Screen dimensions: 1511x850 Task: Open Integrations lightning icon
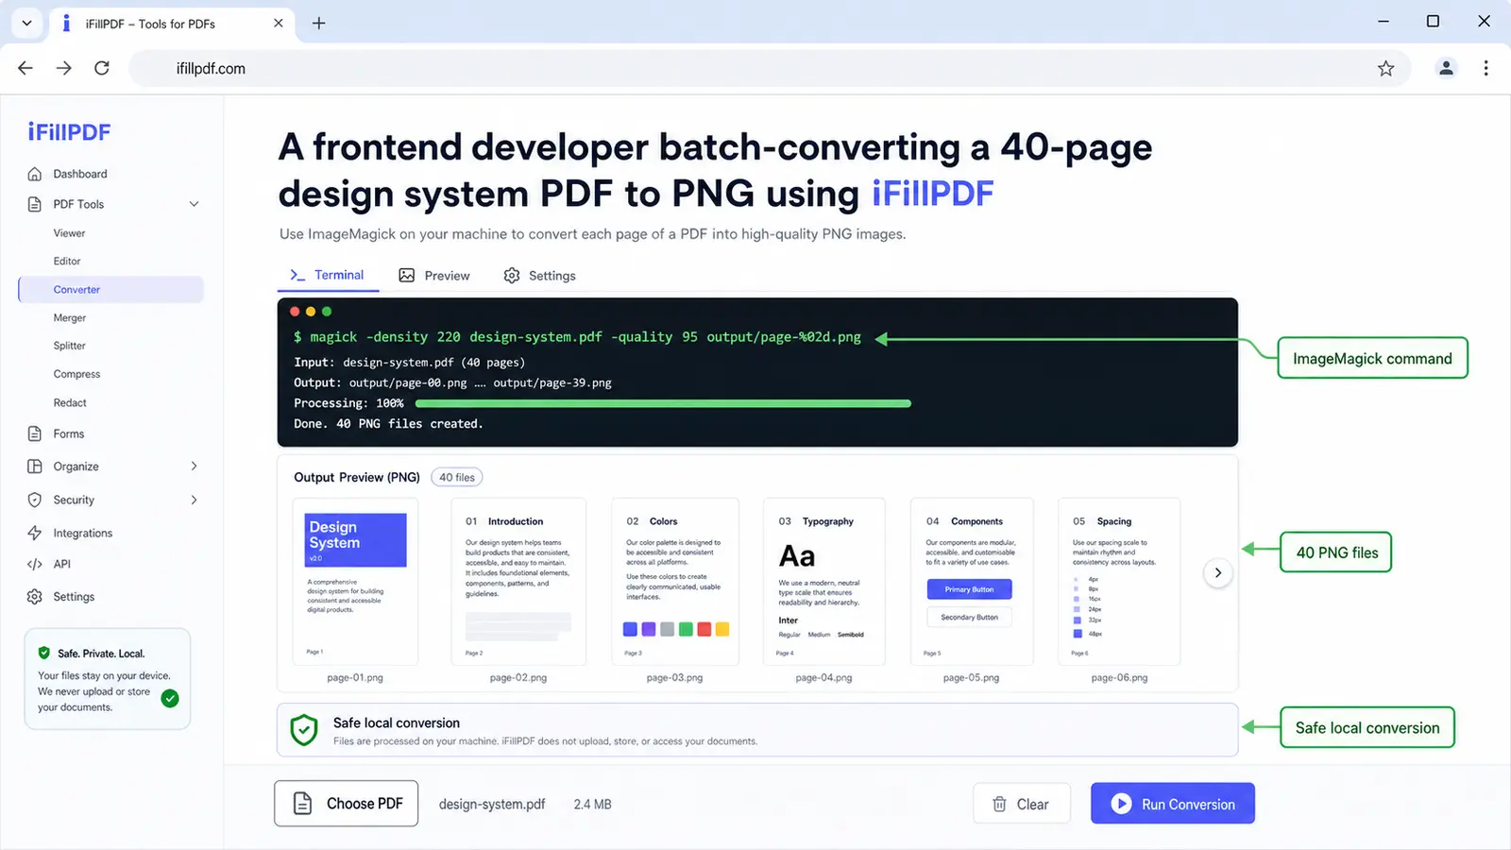pyautogui.click(x=35, y=533)
